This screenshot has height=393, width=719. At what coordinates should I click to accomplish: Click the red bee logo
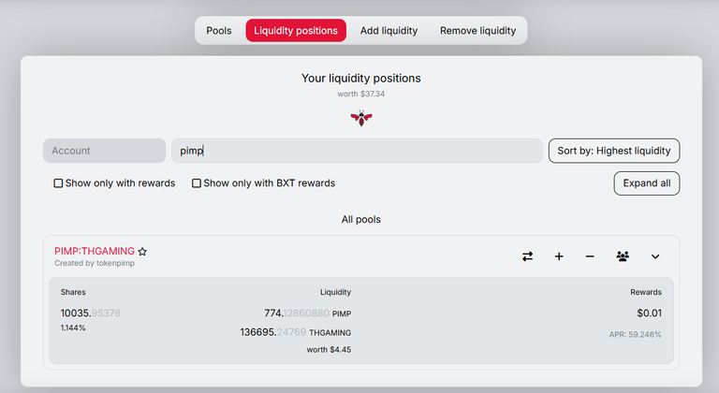point(361,118)
